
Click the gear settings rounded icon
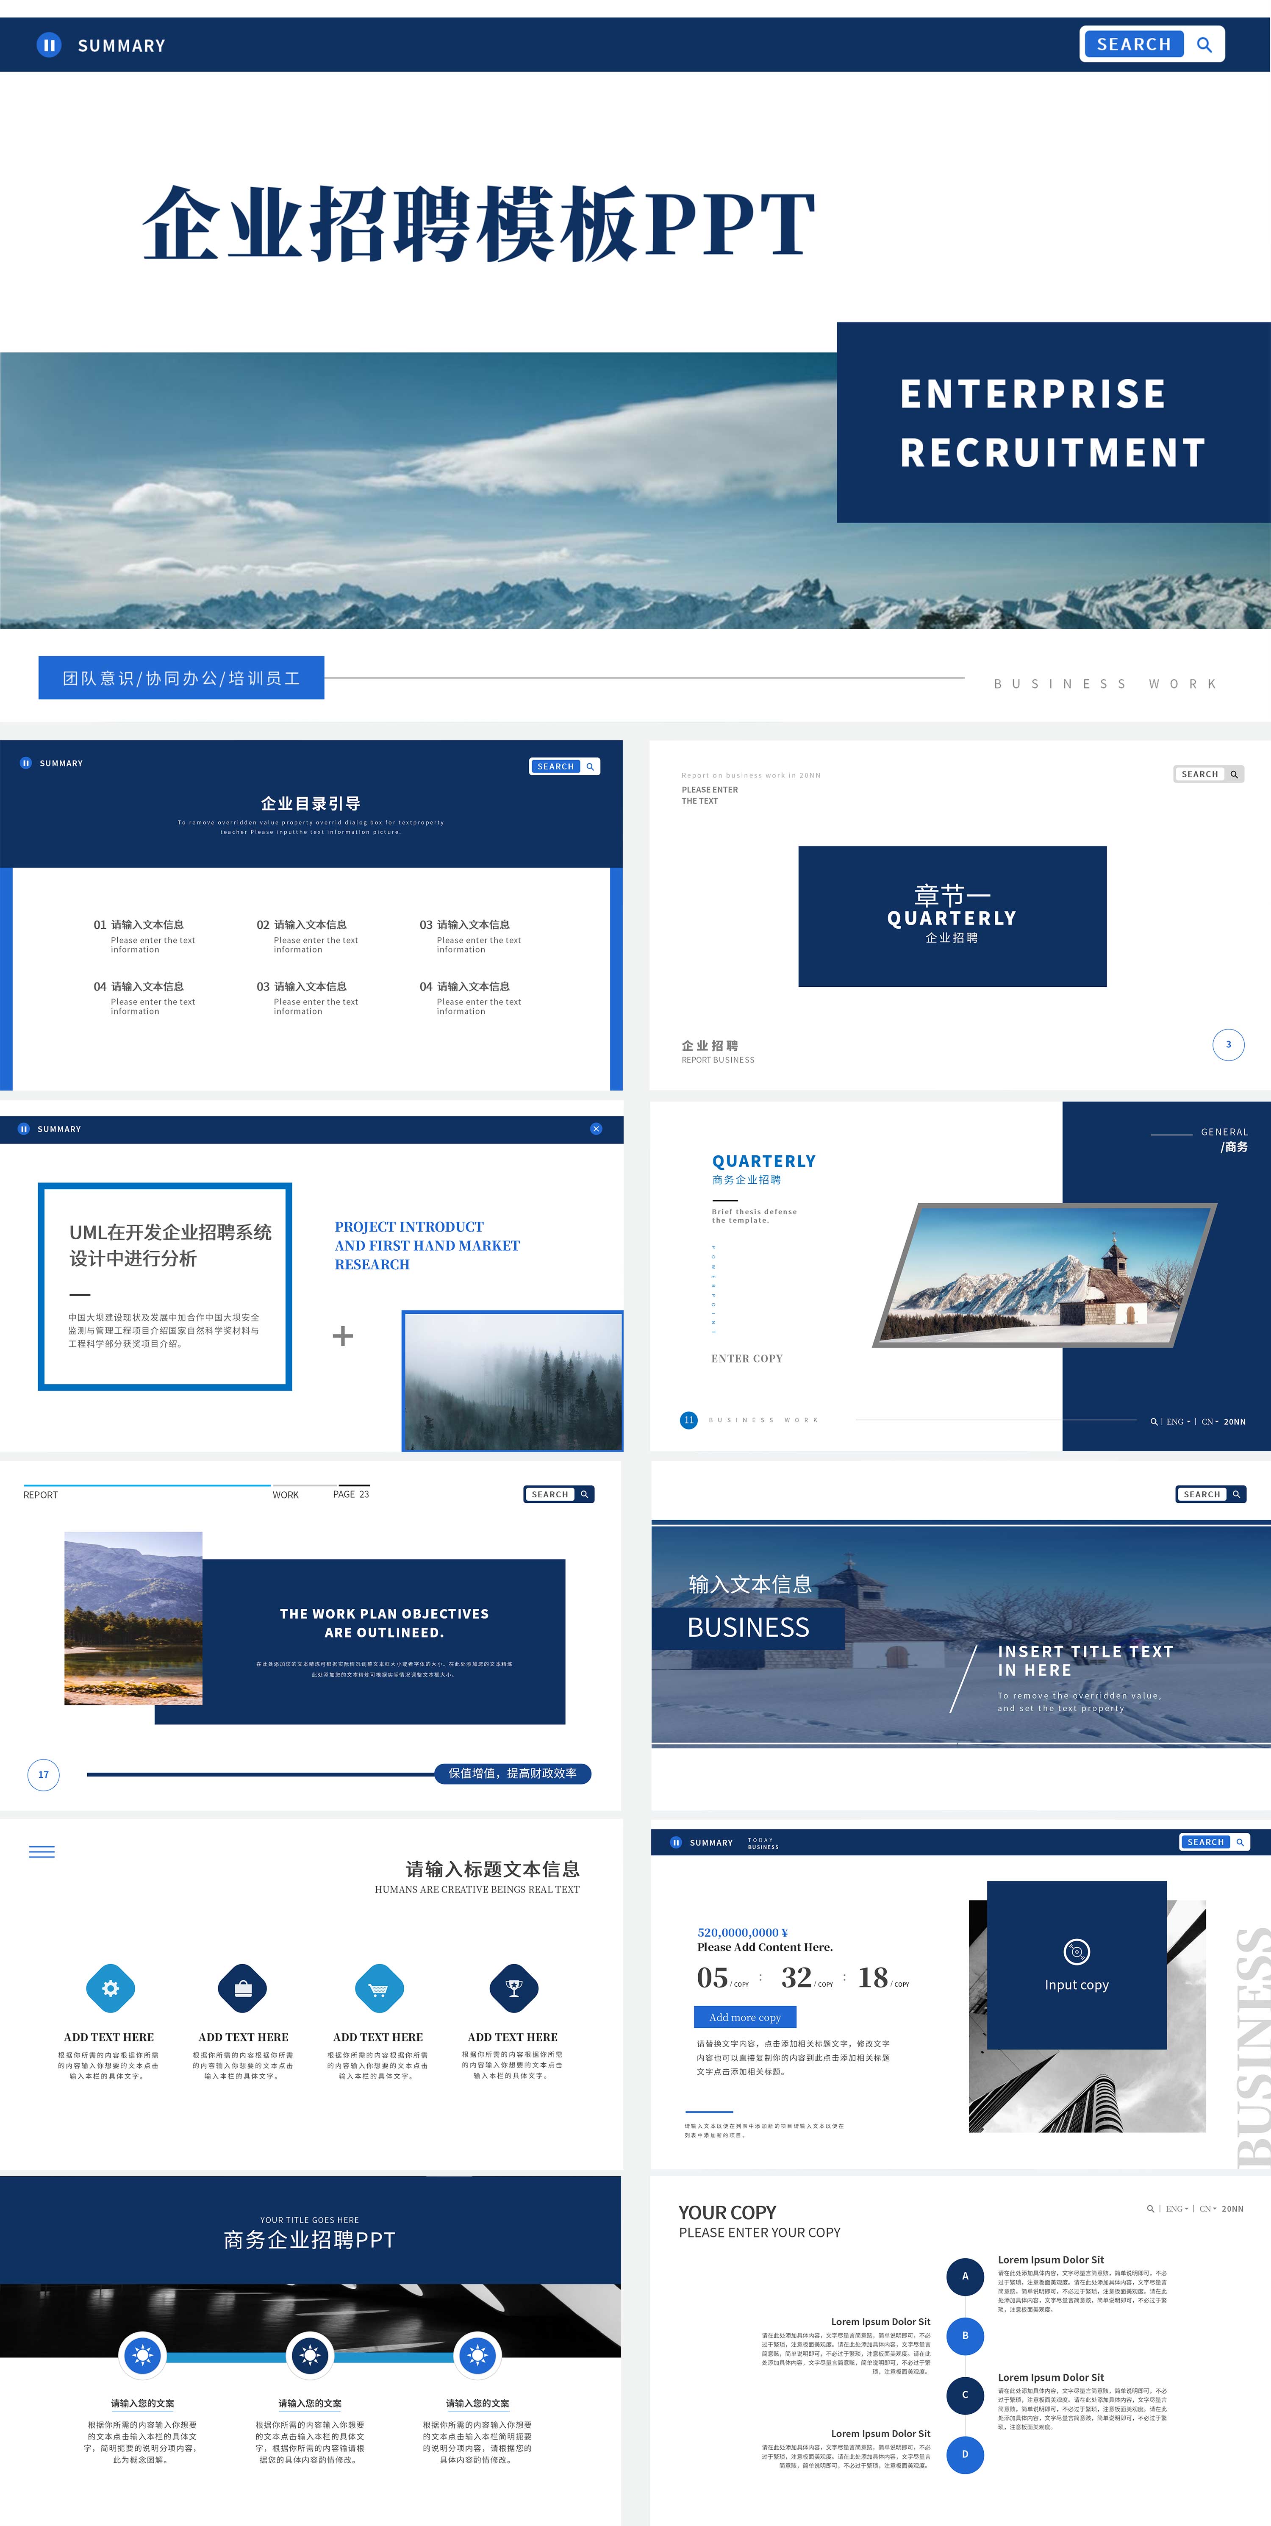[x=111, y=1989]
